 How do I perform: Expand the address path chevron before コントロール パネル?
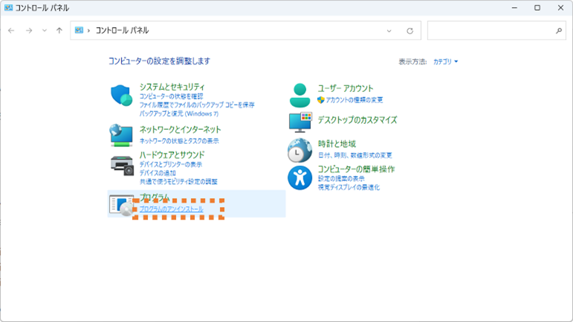88,30
